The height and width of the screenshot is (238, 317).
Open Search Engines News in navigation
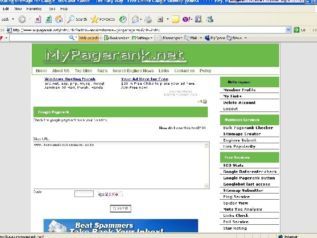tap(133, 71)
